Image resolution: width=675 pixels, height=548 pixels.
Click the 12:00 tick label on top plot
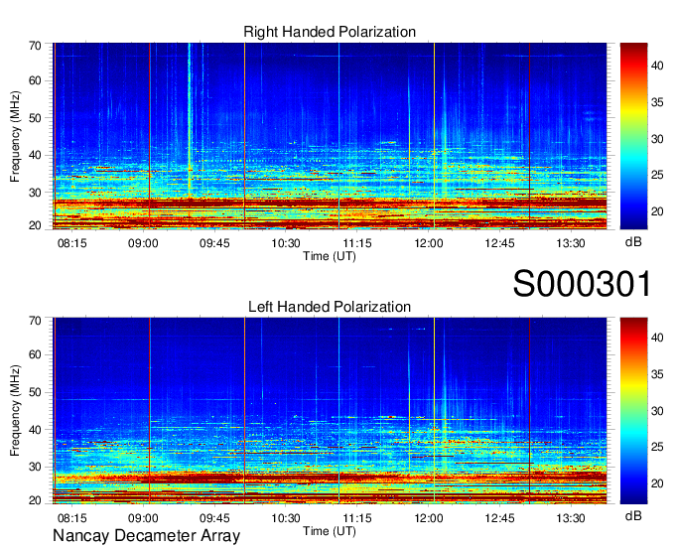point(429,243)
